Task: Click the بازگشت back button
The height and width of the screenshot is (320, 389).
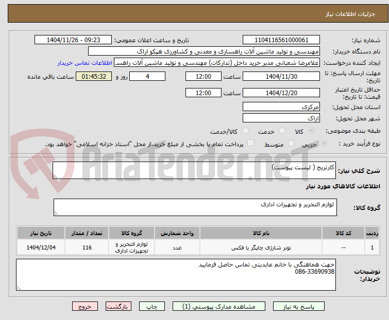Action: pyautogui.click(x=119, y=307)
